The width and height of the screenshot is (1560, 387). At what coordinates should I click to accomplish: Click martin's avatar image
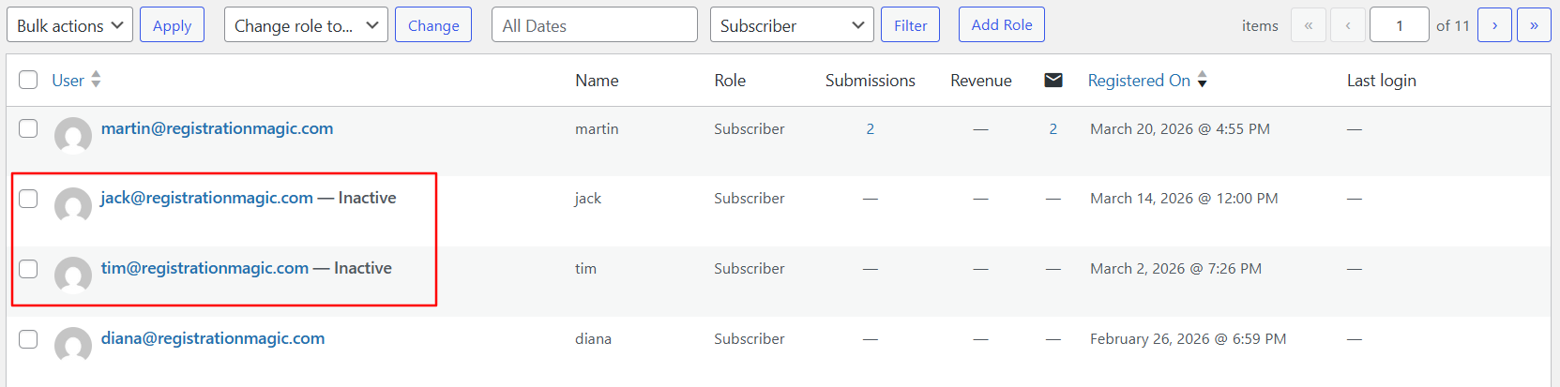click(x=73, y=136)
